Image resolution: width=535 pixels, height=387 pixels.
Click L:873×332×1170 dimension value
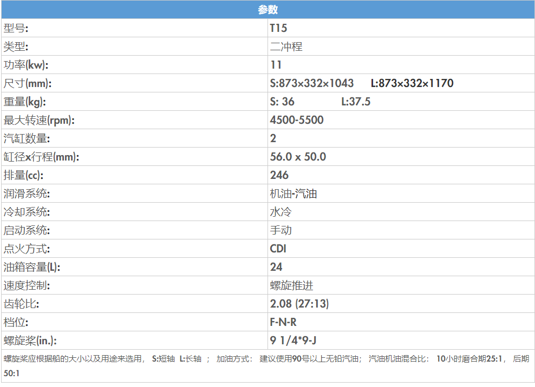(x=412, y=83)
